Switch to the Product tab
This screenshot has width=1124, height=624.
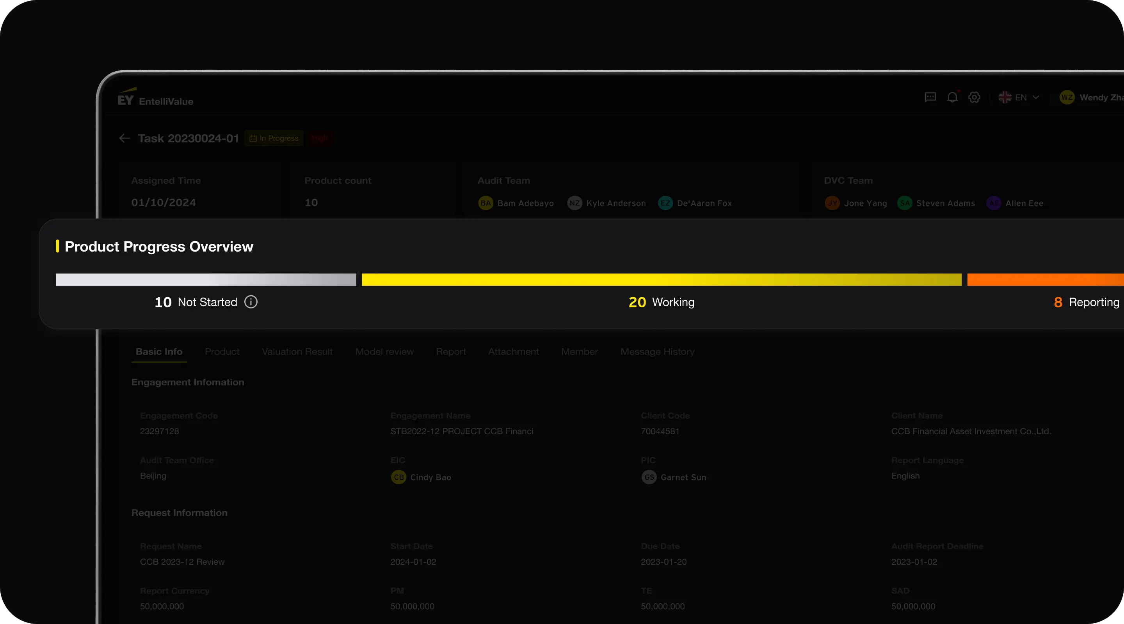222,351
